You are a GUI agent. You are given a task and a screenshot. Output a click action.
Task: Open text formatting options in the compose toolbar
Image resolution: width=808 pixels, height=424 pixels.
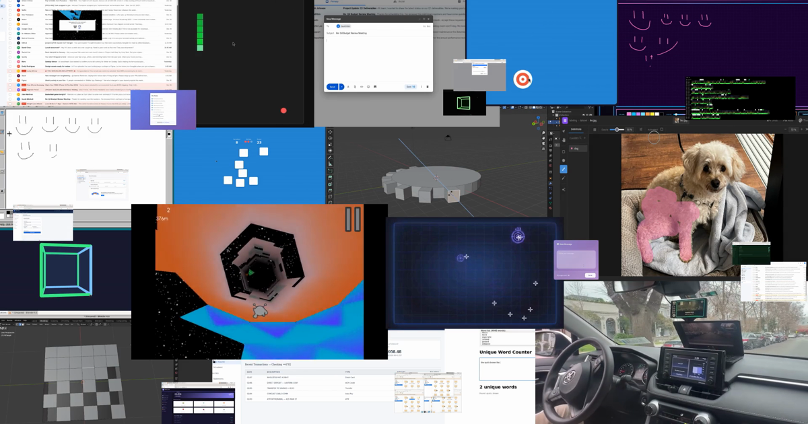coord(348,87)
